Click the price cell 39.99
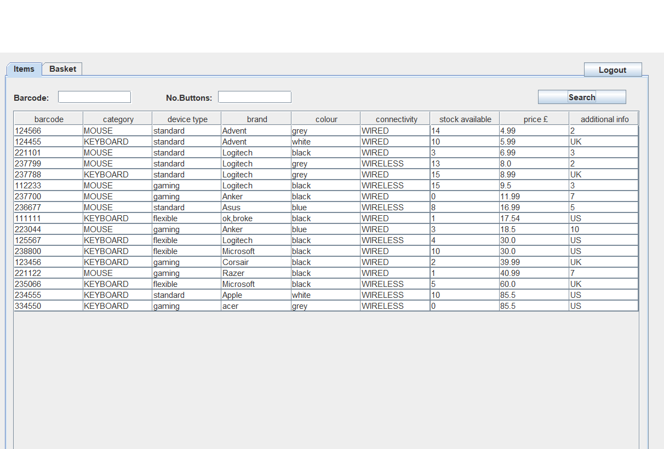 534,262
